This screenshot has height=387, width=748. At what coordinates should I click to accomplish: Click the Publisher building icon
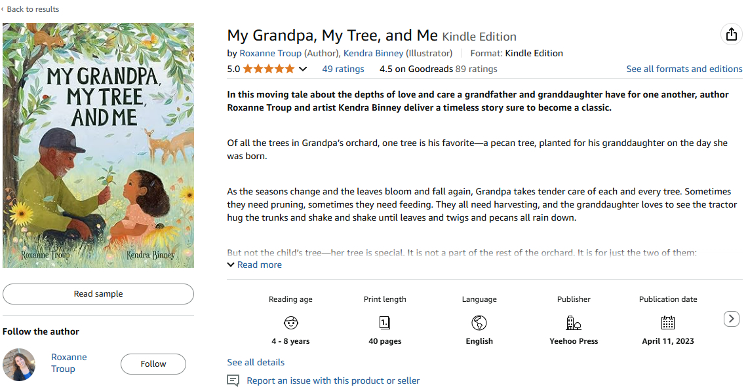click(x=574, y=322)
